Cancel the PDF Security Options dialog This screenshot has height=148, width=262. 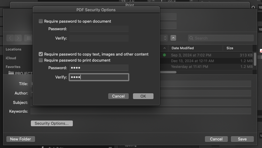(118, 96)
